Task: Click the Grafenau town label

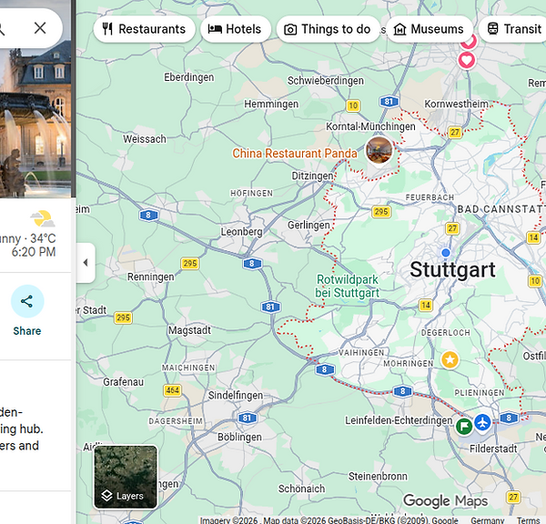Action: [x=123, y=382]
